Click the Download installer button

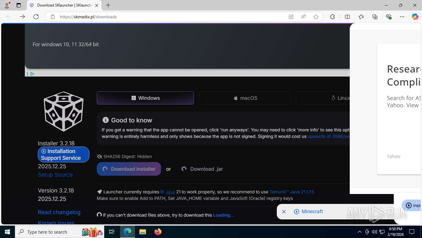coord(129,169)
